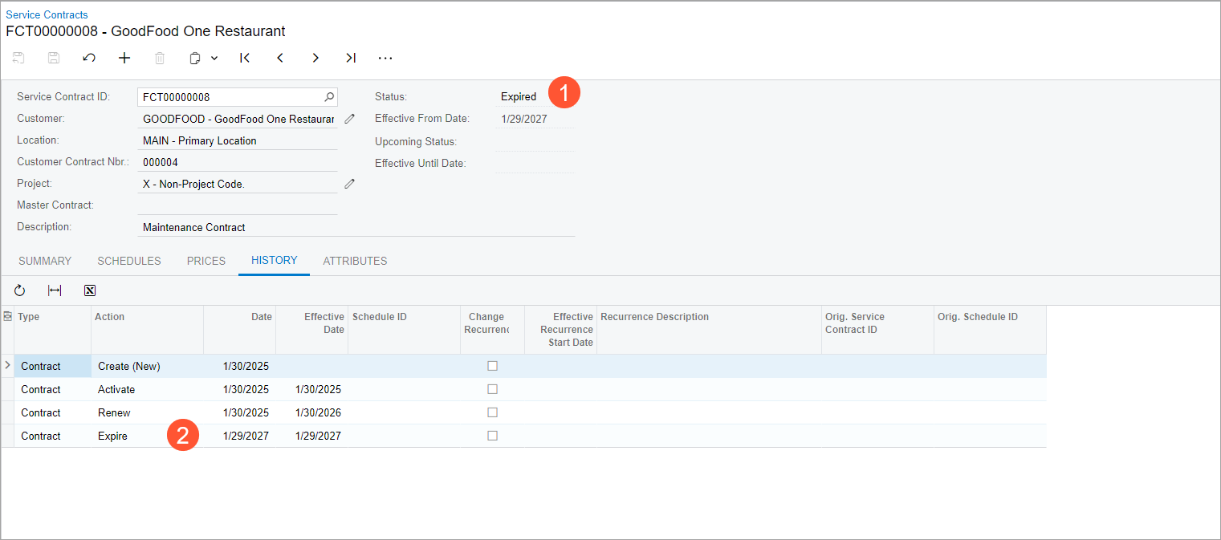Toggle Change Recurrence checkbox for Activate row
Viewport: 1221px width, 540px height.
(493, 389)
